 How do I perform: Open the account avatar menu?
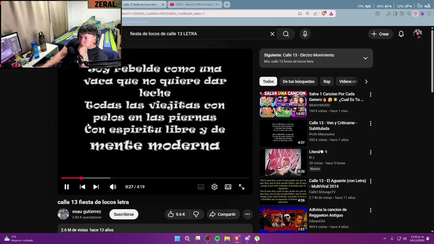click(418, 34)
